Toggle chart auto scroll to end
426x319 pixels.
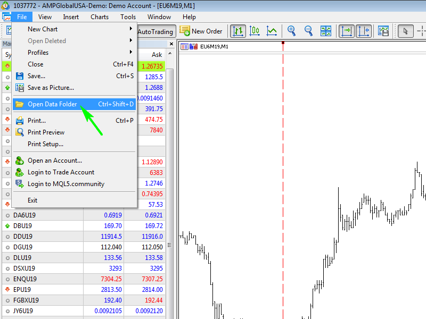click(347, 31)
